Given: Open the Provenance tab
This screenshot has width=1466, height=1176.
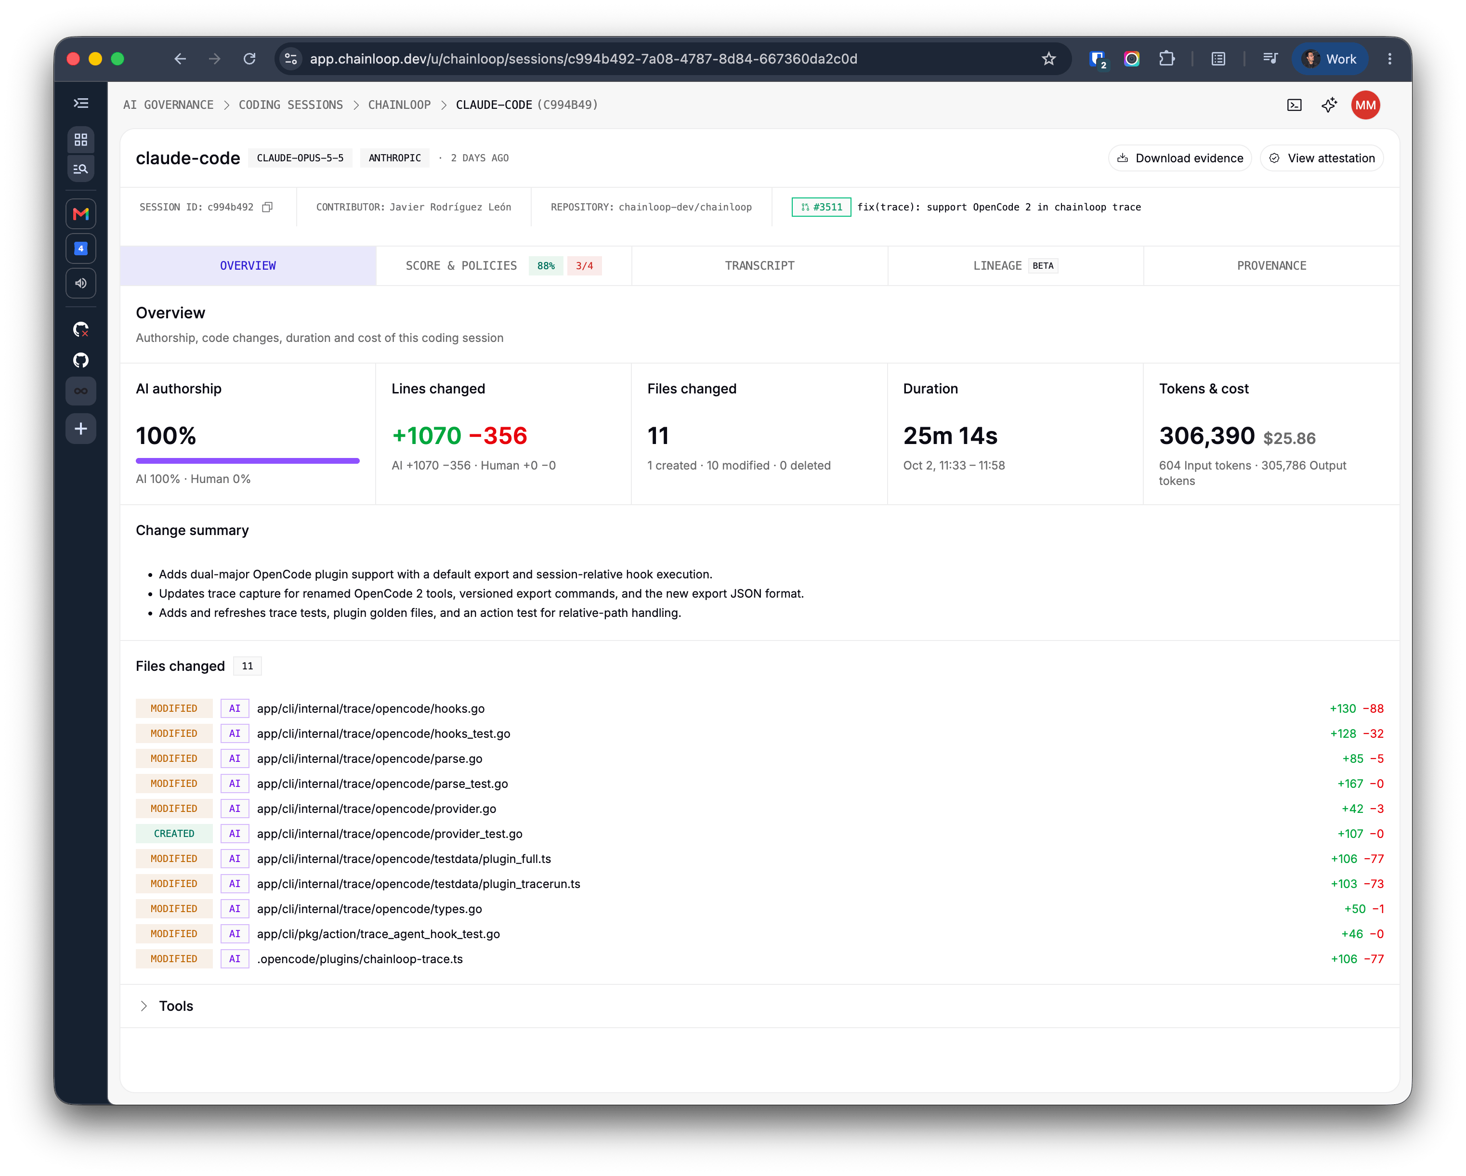Looking at the screenshot, I should [x=1271, y=266].
